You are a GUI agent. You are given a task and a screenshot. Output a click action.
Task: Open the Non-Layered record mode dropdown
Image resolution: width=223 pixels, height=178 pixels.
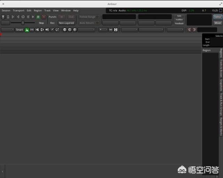click(x=66, y=23)
